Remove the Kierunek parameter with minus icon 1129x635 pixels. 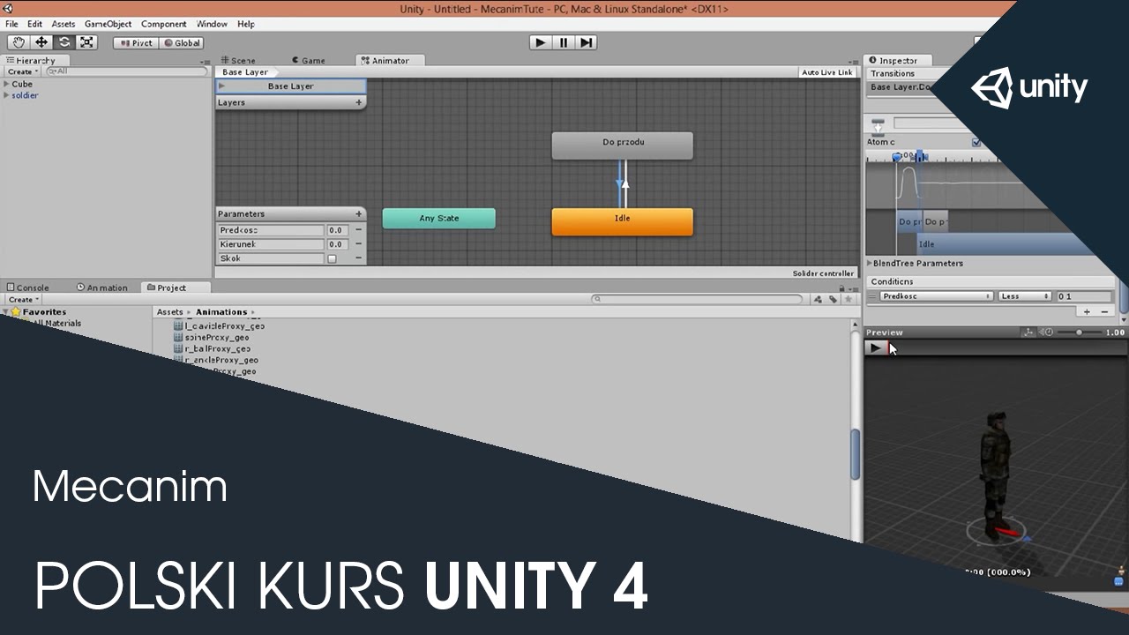[x=358, y=244]
